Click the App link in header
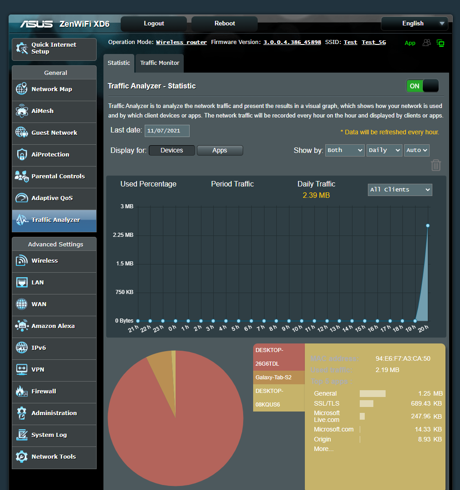Screen dimensions: 460x490 (410, 43)
